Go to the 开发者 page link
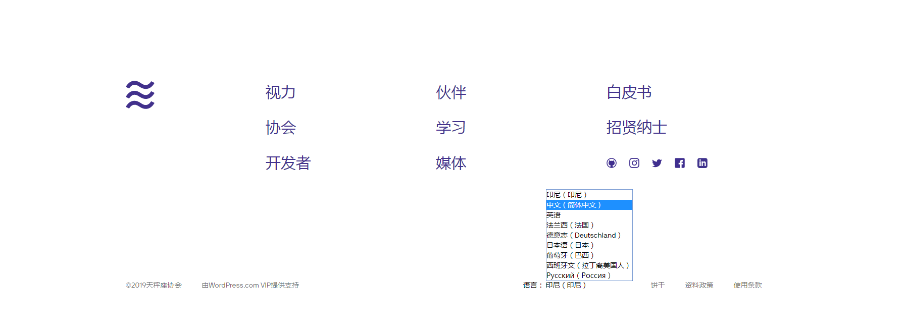Viewport: 905px width, 334px height. (x=288, y=163)
